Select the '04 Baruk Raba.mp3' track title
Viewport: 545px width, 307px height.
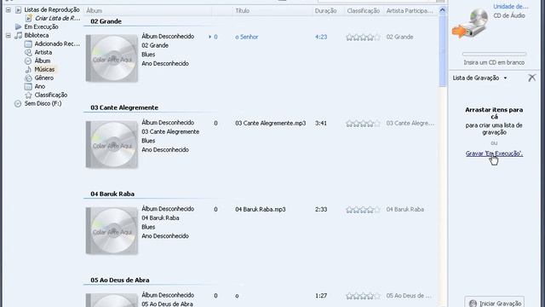[261, 210]
